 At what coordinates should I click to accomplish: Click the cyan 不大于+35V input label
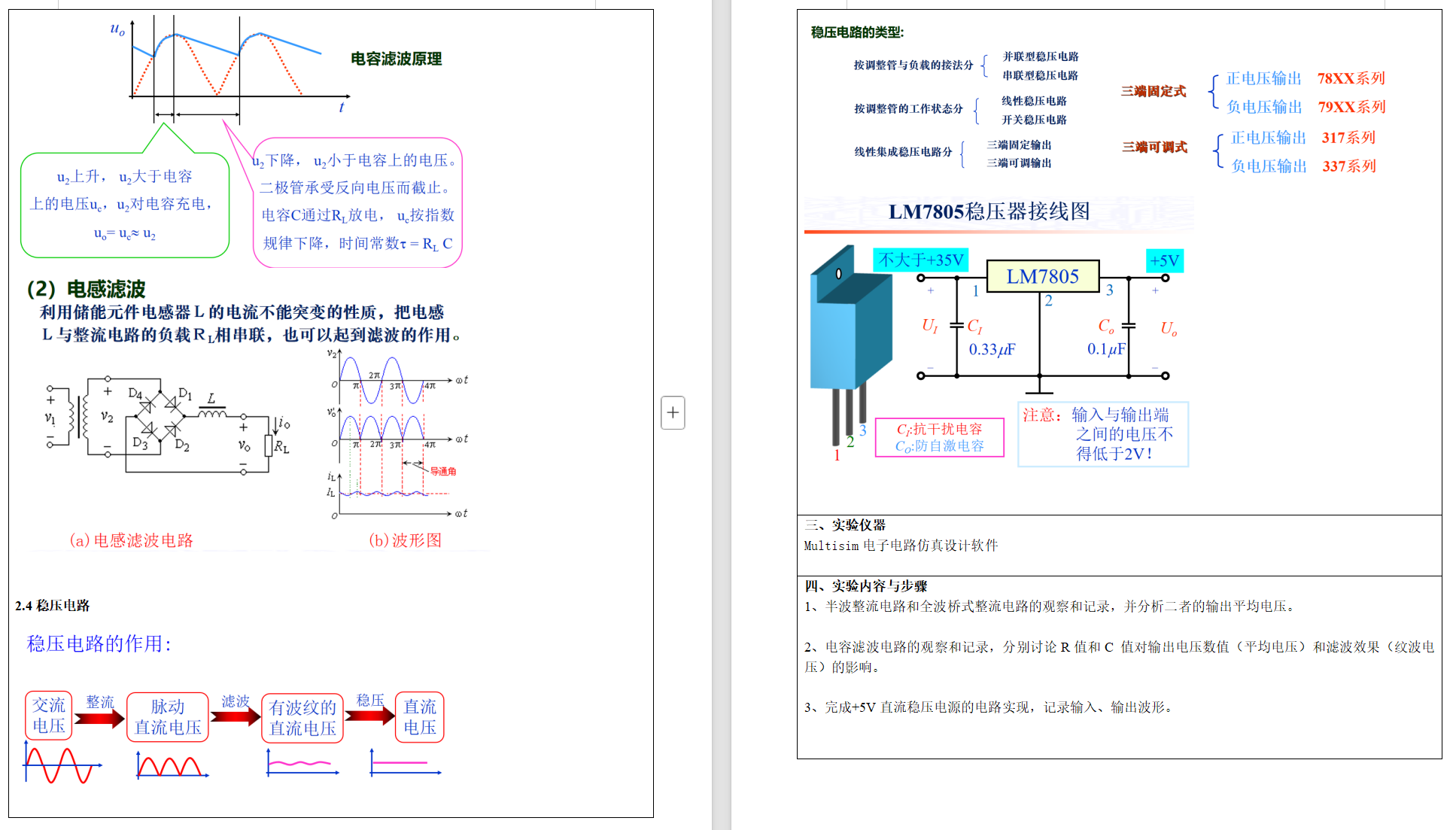(x=920, y=260)
